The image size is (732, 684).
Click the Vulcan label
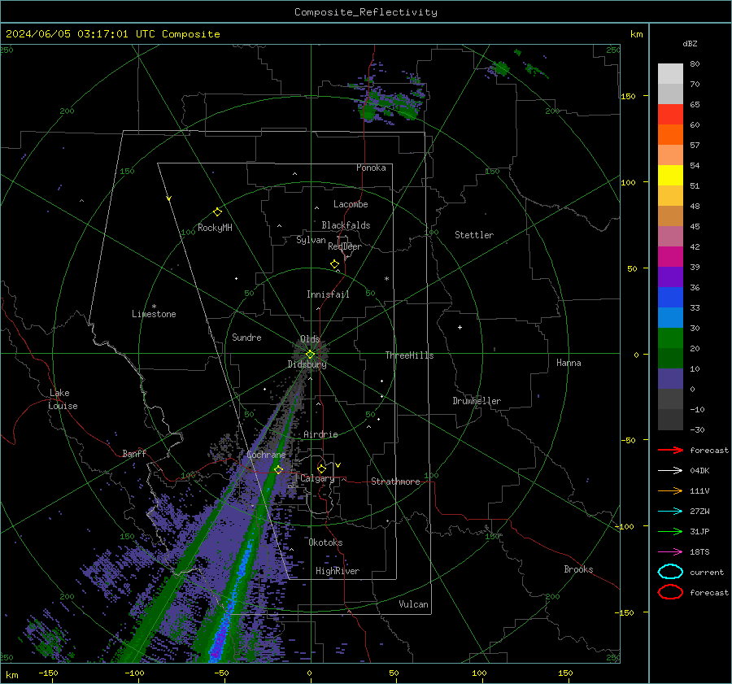point(413,604)
